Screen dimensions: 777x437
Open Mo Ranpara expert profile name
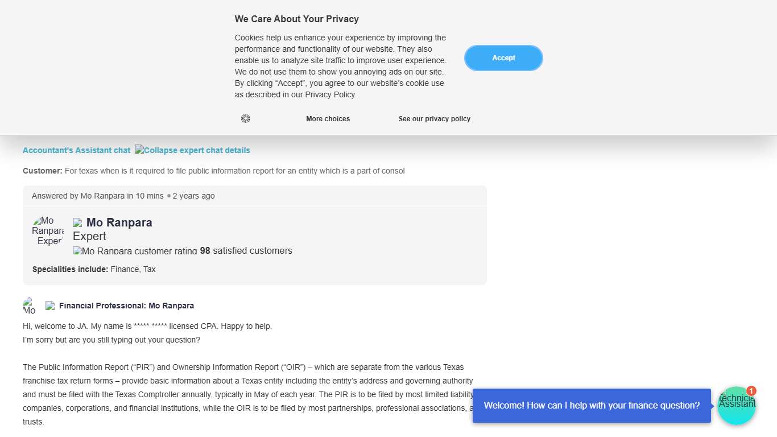point(119,222)
